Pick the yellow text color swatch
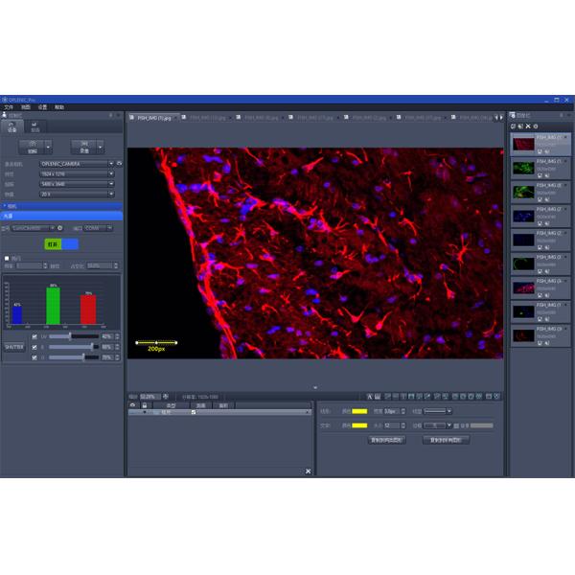The width and height of the screenshot is (575, 575). pos(359,425)
